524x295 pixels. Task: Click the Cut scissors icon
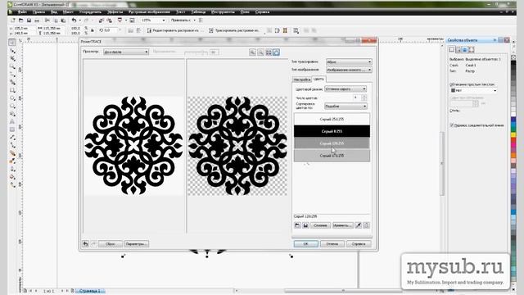point(47,20)
